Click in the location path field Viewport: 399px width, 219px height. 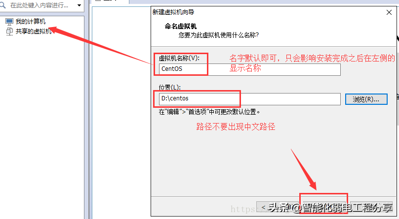pyautogui.click(x=249, y=99)
